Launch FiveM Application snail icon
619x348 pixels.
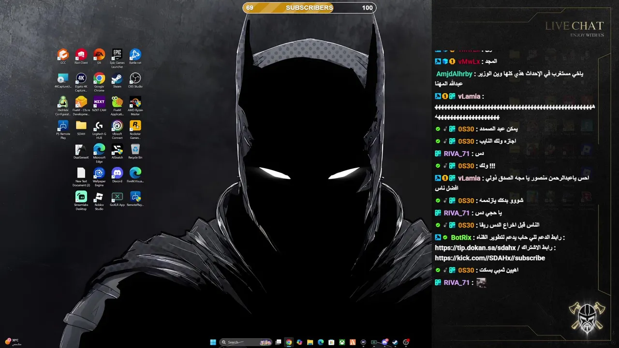click(x=117, y=106)
